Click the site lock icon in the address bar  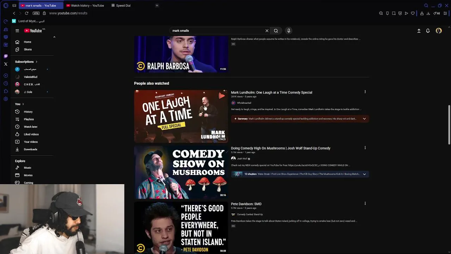(44, 13)
